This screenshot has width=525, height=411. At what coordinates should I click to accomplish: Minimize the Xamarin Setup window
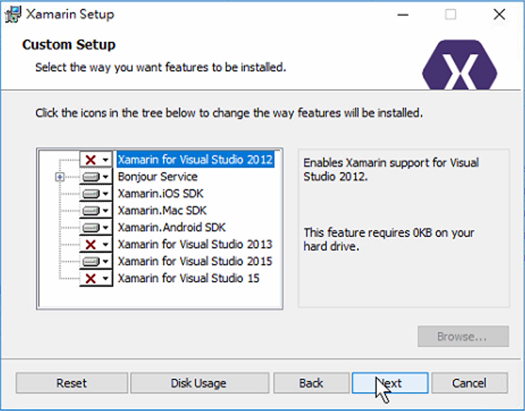pyautogui.click(x=403, y=14)
